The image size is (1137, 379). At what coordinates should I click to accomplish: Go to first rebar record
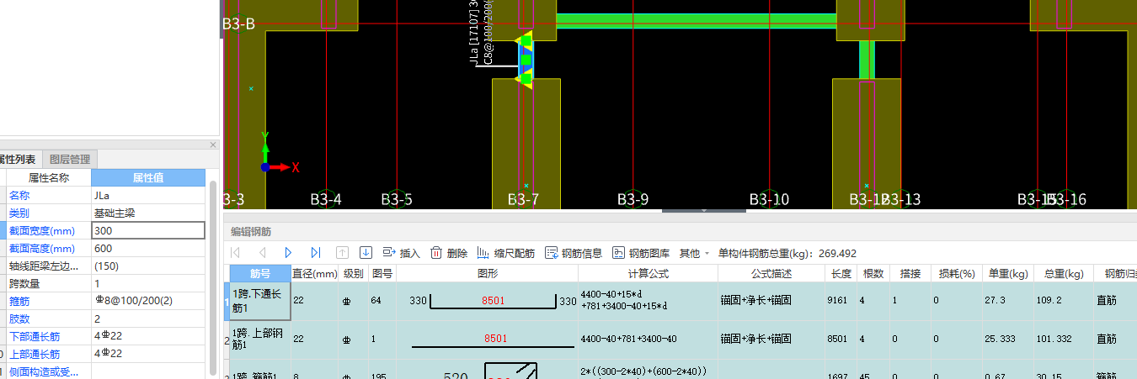click(236, 253)
